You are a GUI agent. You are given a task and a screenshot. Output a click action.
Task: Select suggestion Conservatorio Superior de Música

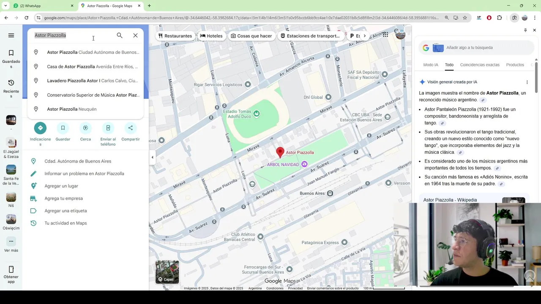click(x=85, y=95)
